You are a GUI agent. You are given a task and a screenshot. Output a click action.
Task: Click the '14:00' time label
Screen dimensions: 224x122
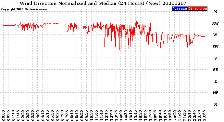(x=121, y=115)
